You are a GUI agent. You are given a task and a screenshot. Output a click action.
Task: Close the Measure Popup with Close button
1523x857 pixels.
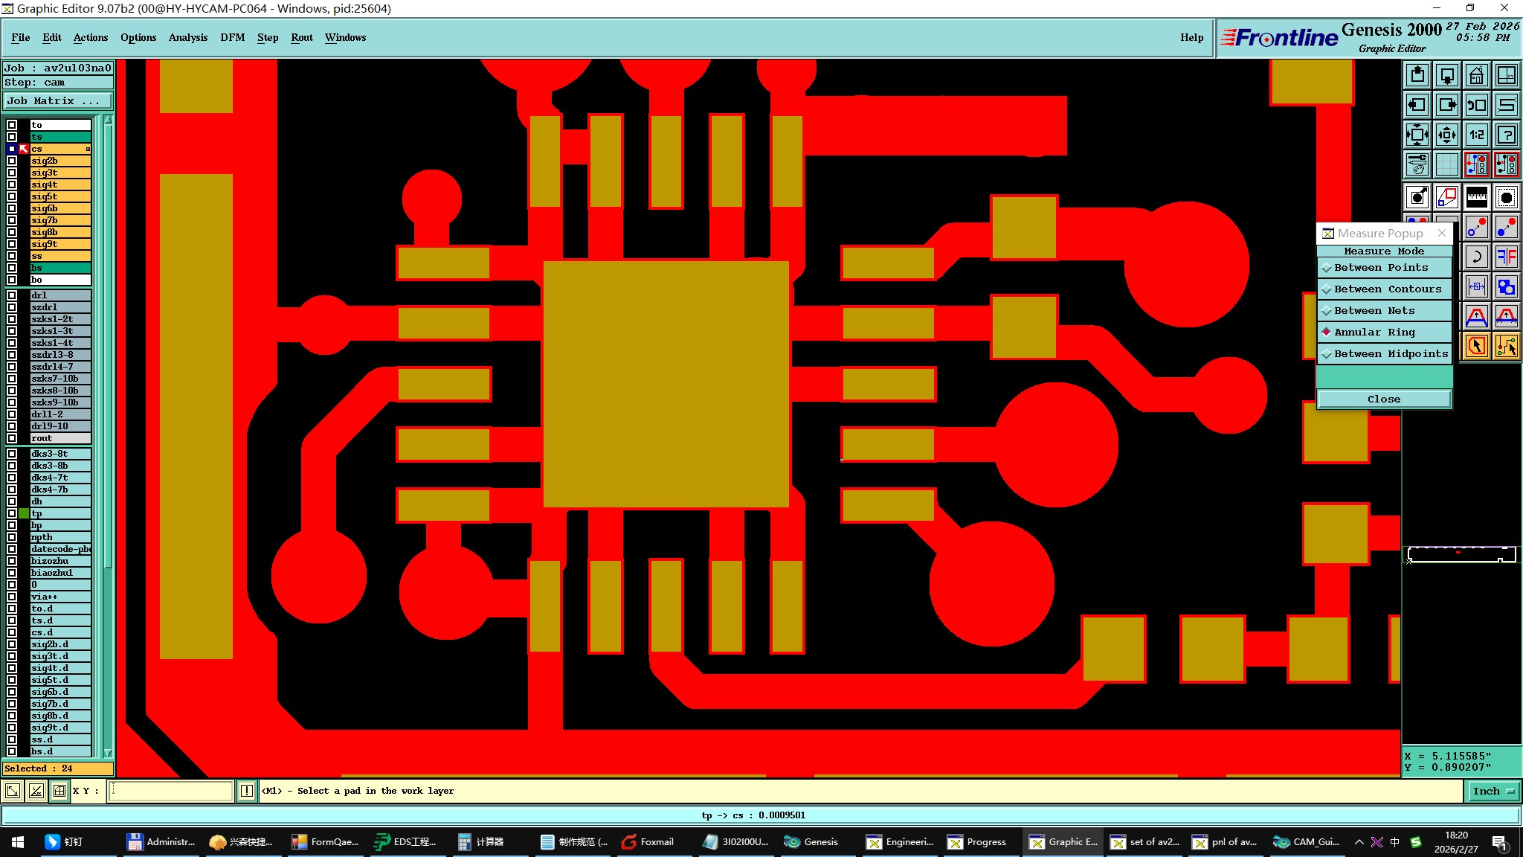click(x=1383, y=399)
